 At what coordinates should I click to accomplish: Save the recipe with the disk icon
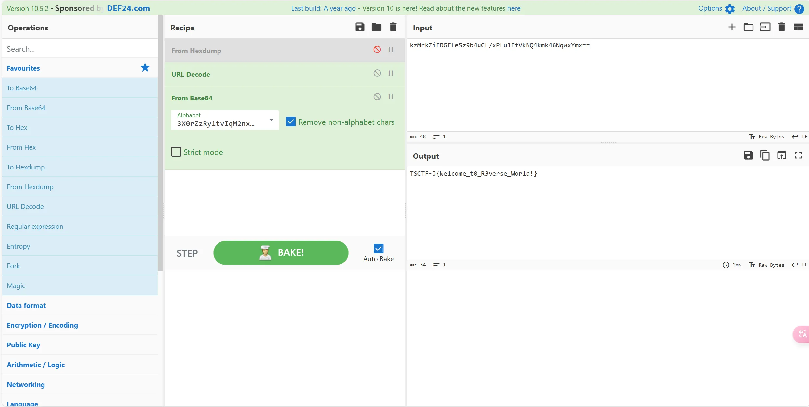tap(360, 27)
